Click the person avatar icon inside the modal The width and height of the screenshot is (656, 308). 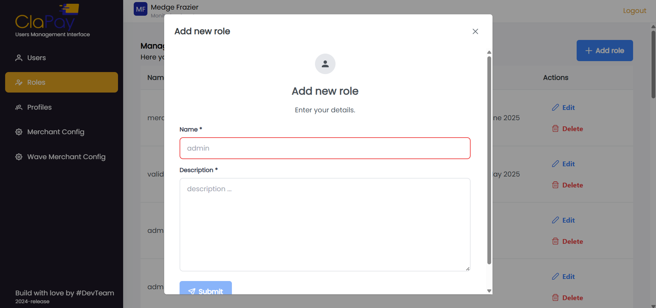click(x=325, y=64)
